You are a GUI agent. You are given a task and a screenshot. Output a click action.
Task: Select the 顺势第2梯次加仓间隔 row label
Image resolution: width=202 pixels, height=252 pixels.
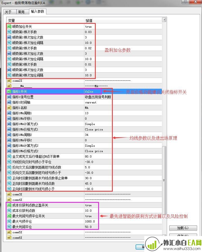pos(28,59)
